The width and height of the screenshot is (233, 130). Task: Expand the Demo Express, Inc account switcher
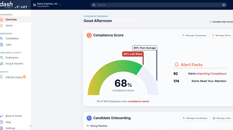(x=60, y=5)
